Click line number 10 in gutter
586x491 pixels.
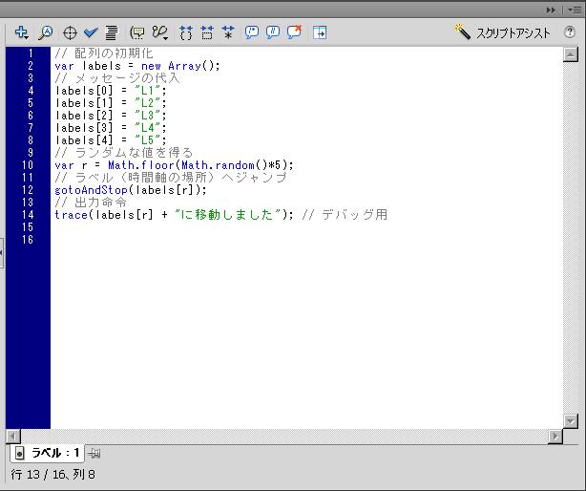coord(28,165)
